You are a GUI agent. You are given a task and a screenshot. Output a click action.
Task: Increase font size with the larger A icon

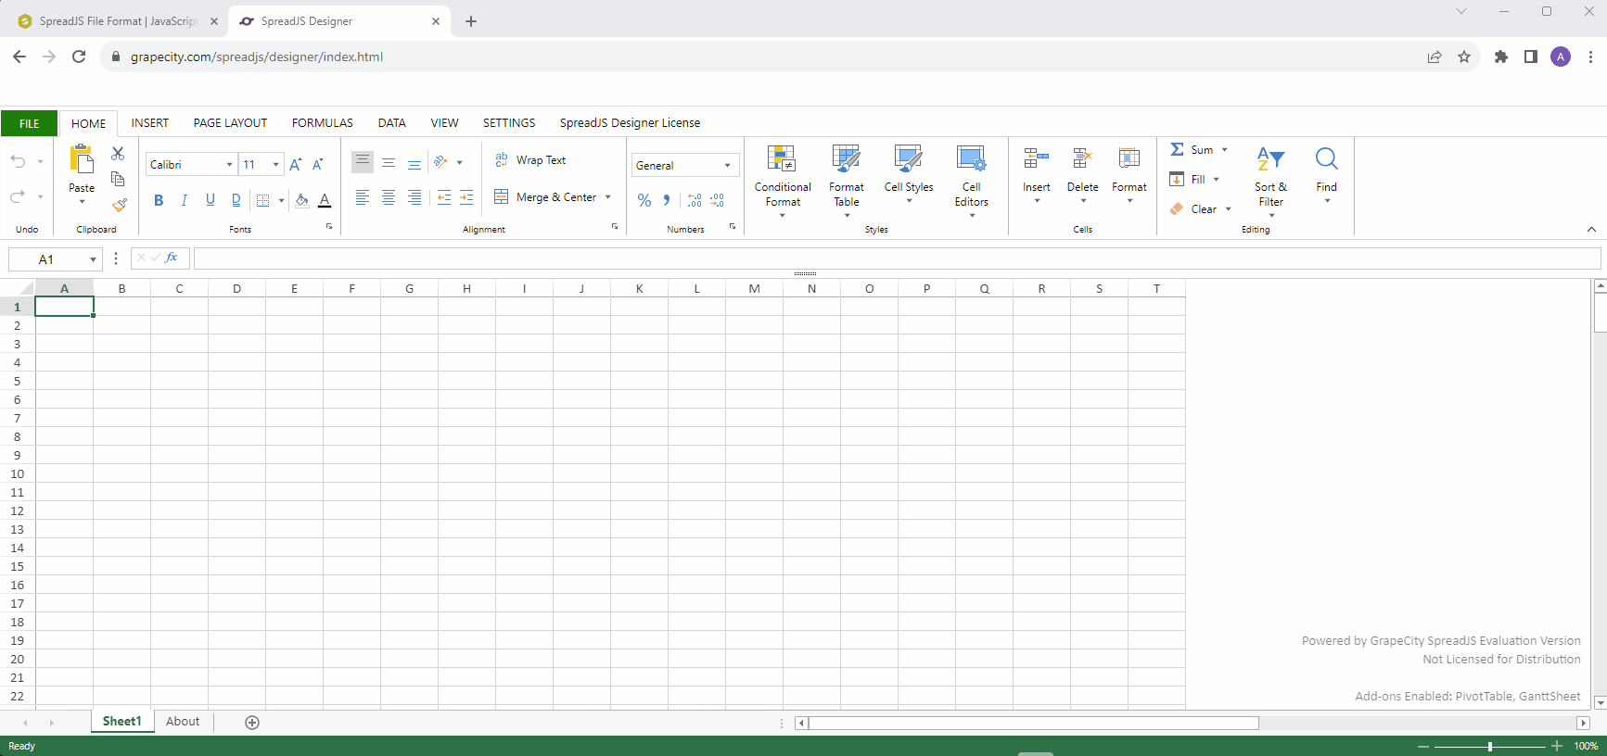pyautogui.click(x=295, y=165)
